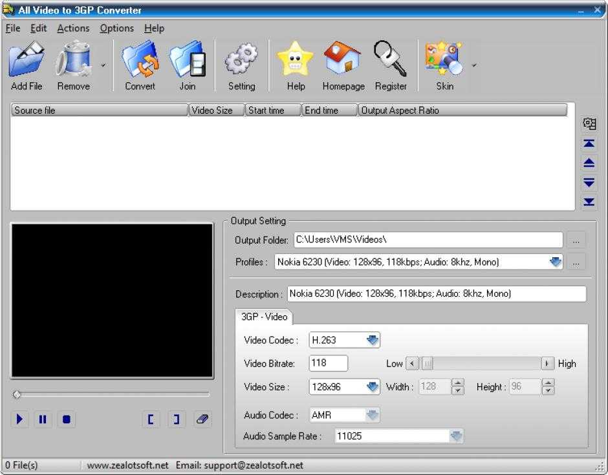Set end point with right bracket icon
The height and width of the screenshot is (475, 608).
[x=177, y=419]
